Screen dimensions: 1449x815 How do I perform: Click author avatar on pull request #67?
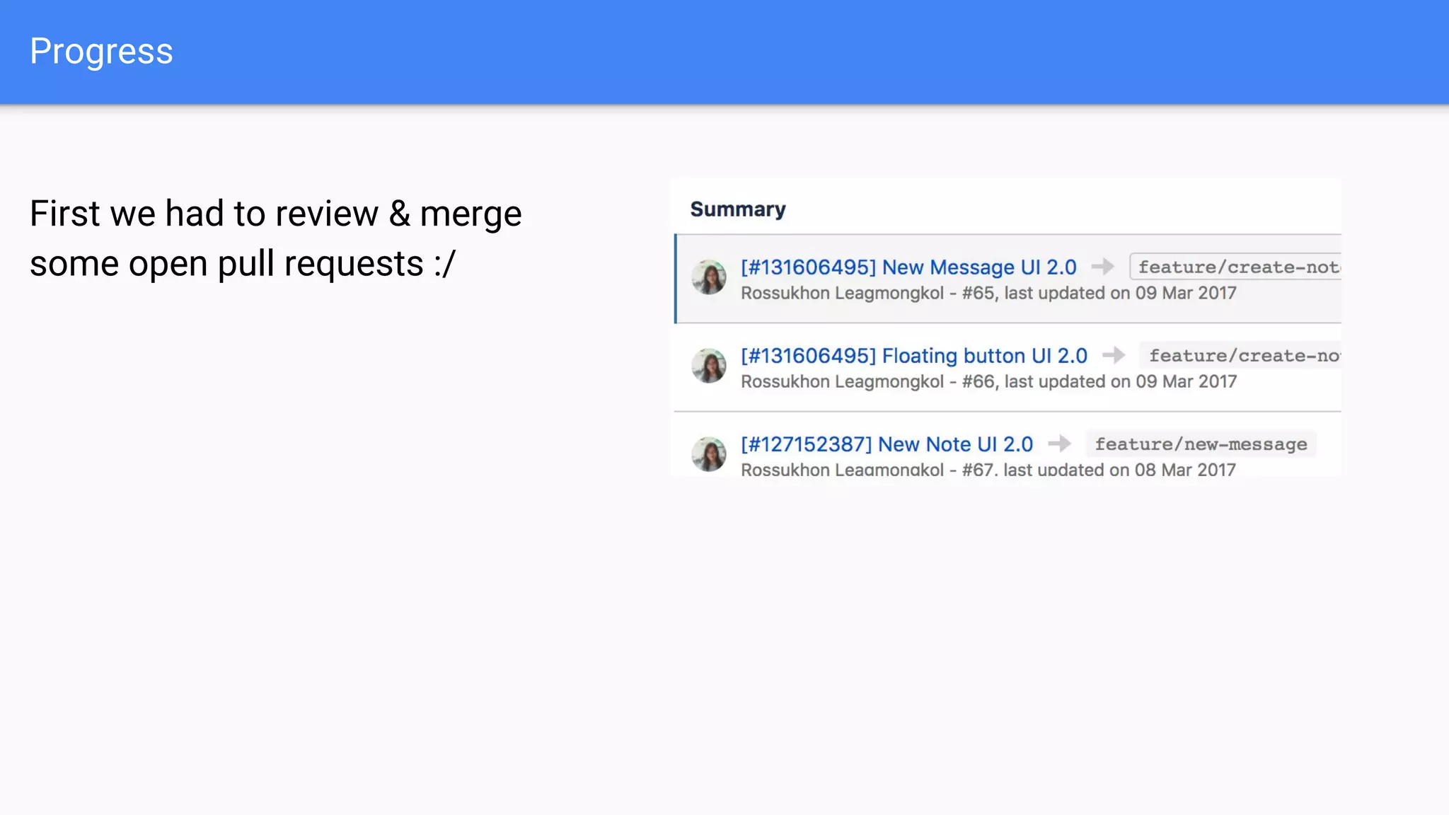click(x=709, y=454)
